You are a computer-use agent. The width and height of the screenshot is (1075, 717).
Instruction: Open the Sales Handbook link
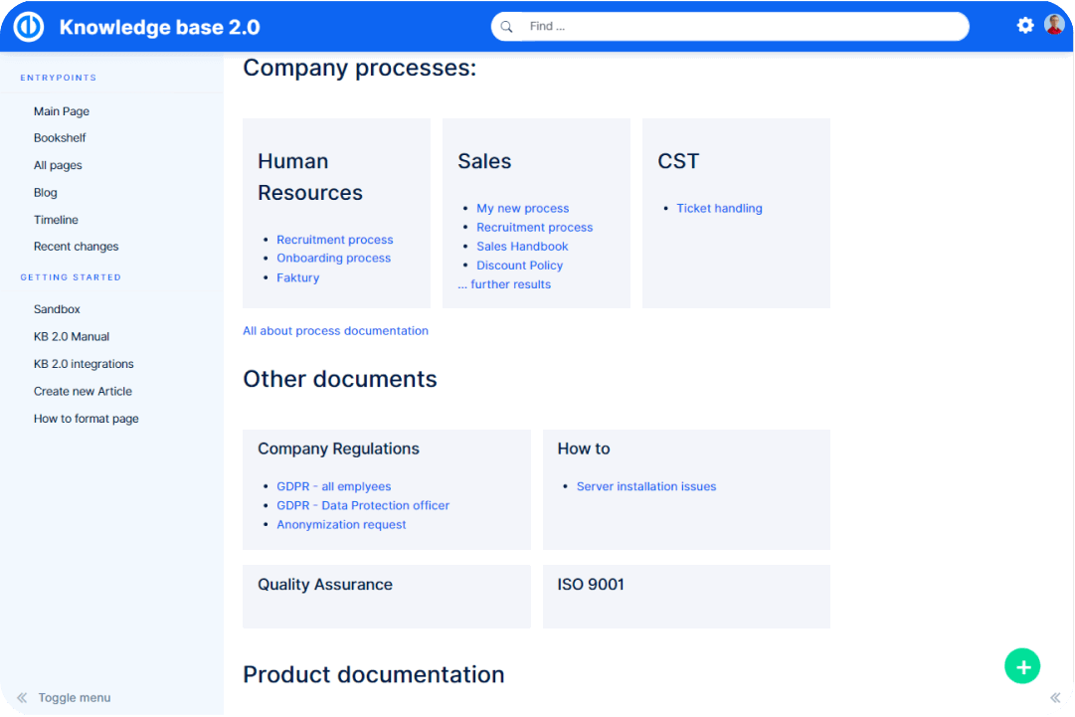522,247
